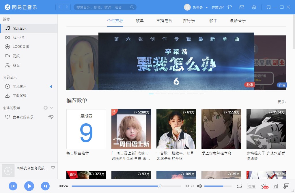
Task: Open the 标准 sound quality selector
Action: [252, 186]
